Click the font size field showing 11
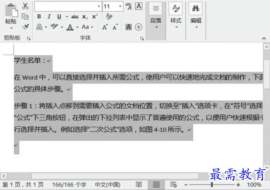 [110, 6]
